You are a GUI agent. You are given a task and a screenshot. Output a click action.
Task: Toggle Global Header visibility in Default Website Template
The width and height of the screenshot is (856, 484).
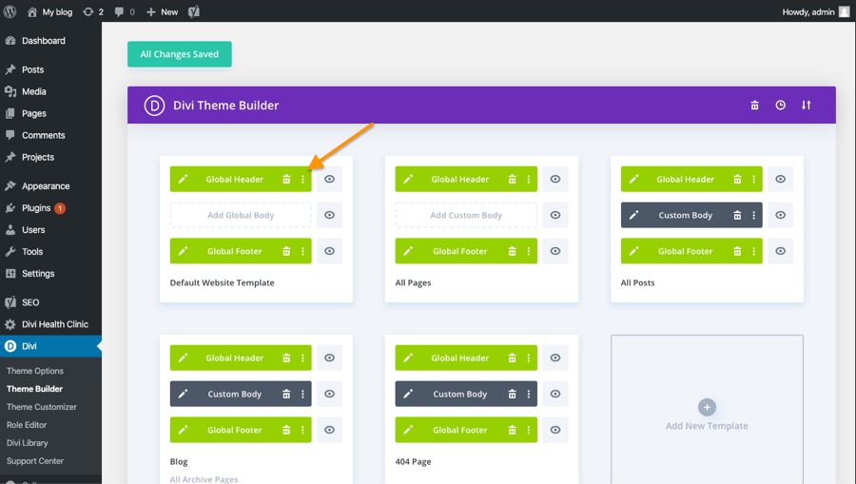tap(329, 179)
